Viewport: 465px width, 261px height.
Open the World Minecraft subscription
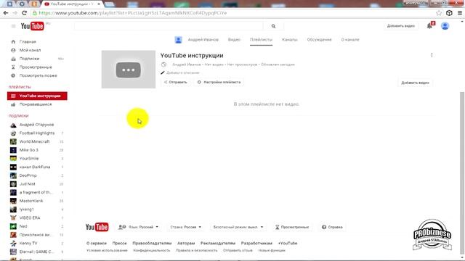[34, 142]
